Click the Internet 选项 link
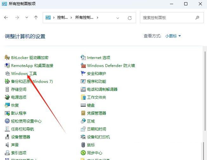207x160 pixels. [98, 57]
